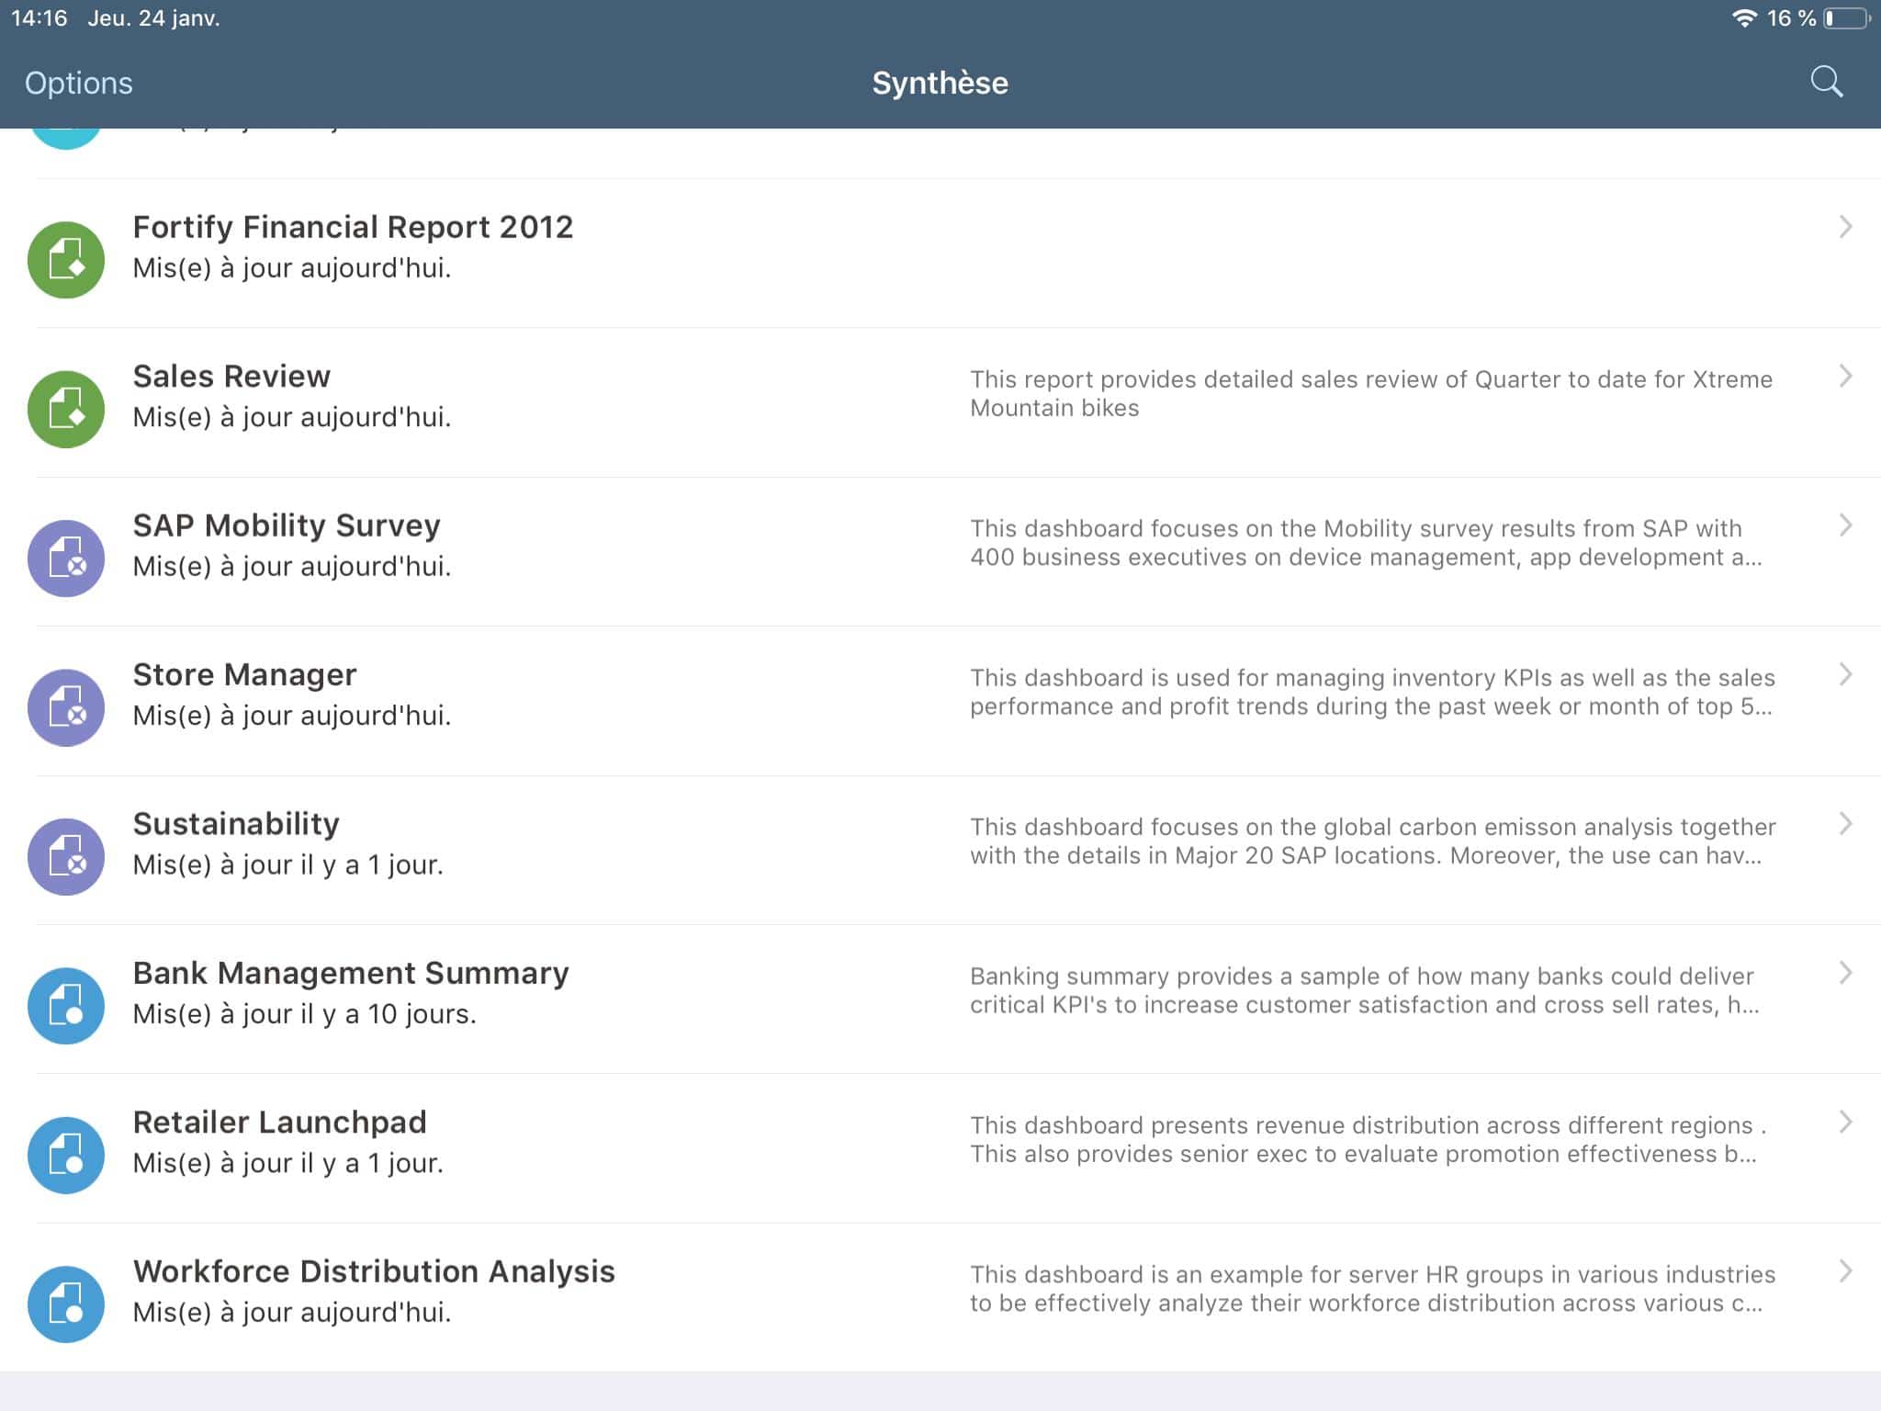1881x1411 pixels.
Task: Open the green Fortify Financial Report 2012 icon
Action: click(x=66, y=260)
